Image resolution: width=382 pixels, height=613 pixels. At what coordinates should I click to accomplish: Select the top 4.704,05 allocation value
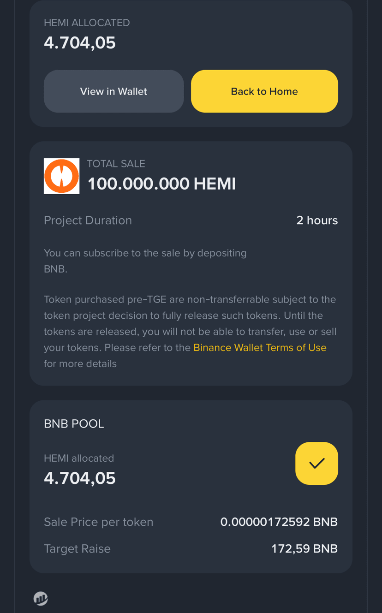(x=80, y=43)
